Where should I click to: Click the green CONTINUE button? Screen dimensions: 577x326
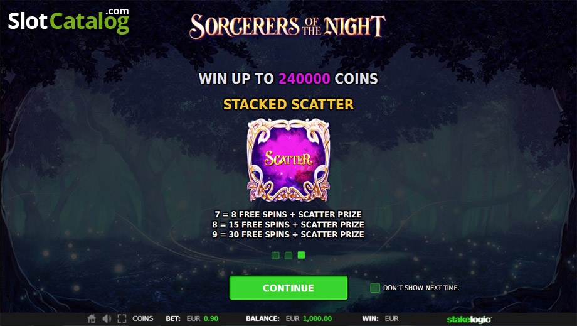pos(288,288)
